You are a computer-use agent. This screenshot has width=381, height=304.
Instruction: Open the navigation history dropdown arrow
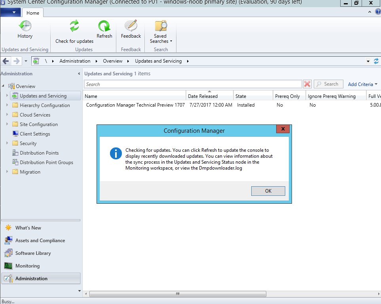26,61
